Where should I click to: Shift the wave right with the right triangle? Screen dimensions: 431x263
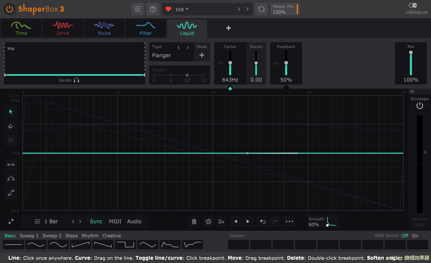point(248,222)
